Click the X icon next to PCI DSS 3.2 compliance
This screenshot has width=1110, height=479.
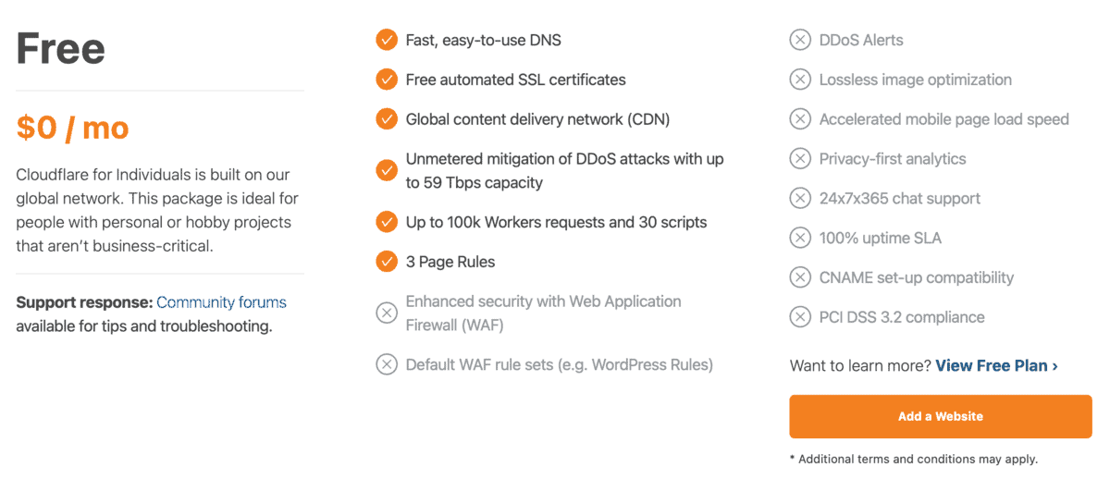tap(800, 317)
